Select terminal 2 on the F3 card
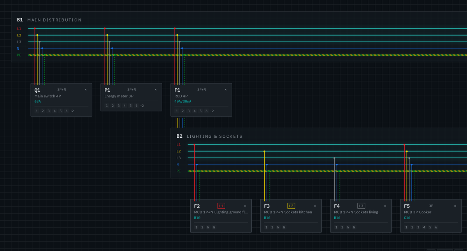The width and height of the screenshot is (467, 251). click(x=272, y=227)
